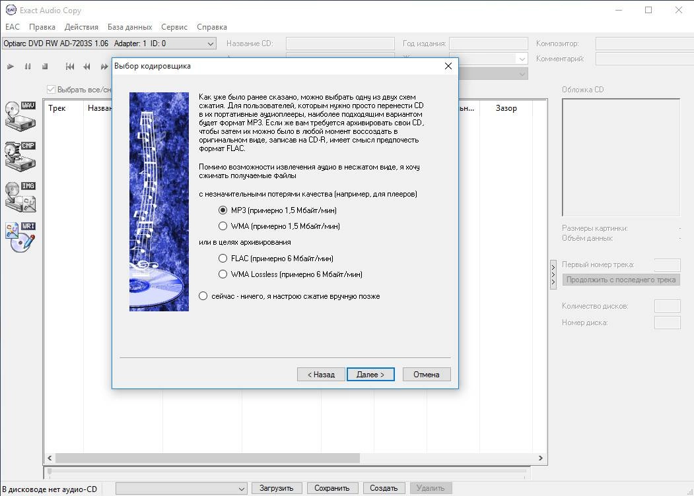The height and width of the screenshot is (496, 694).
Task: Start playback with the play button
Action: tap(11, 67)
